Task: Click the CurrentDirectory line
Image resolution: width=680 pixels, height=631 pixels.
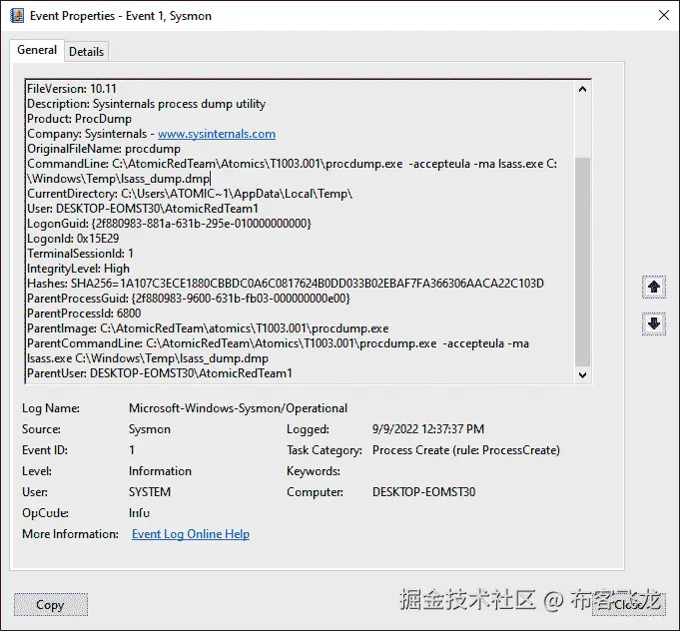Action: click(x=190, y=194)
